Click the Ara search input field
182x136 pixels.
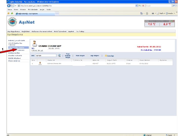point(46,55)
